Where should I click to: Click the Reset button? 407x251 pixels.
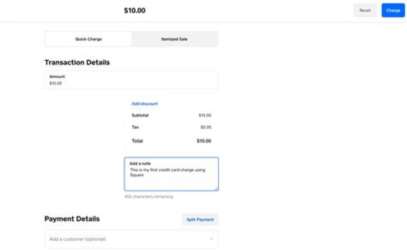(x=365, y=10)
